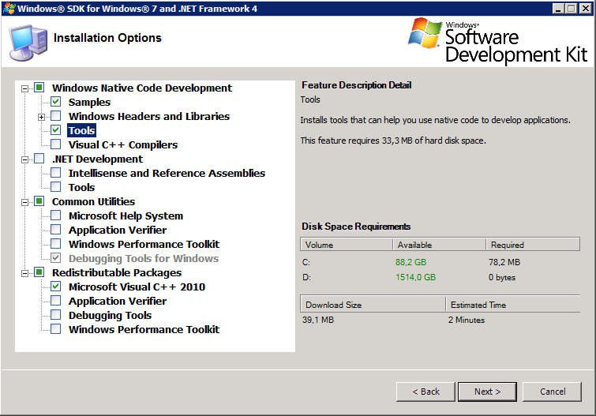Viewport: 596px width, 416px height.
Task: Click the Next button
Action: point(487,392)
